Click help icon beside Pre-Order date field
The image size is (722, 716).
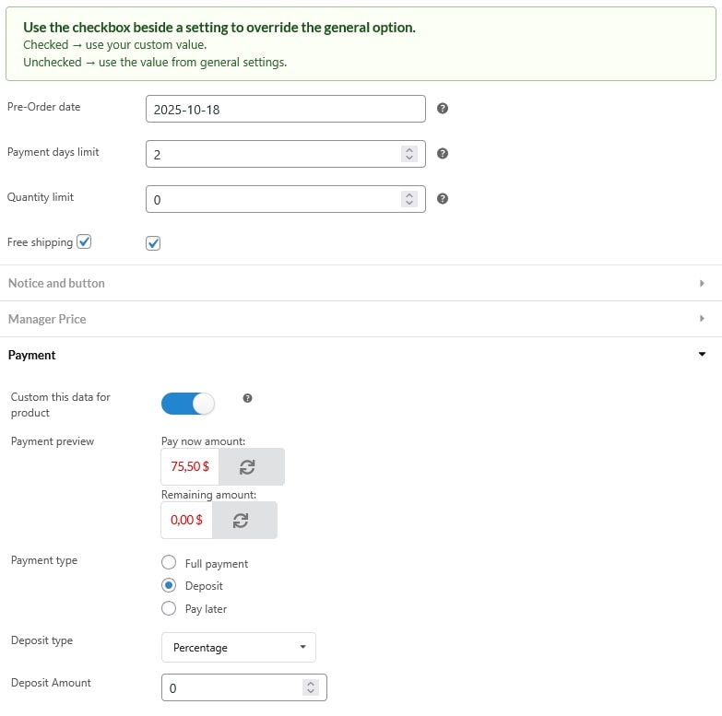pos(442,109)
